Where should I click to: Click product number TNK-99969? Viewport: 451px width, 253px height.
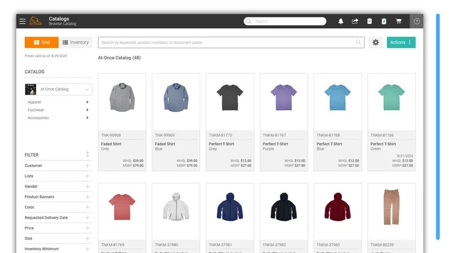165,135
